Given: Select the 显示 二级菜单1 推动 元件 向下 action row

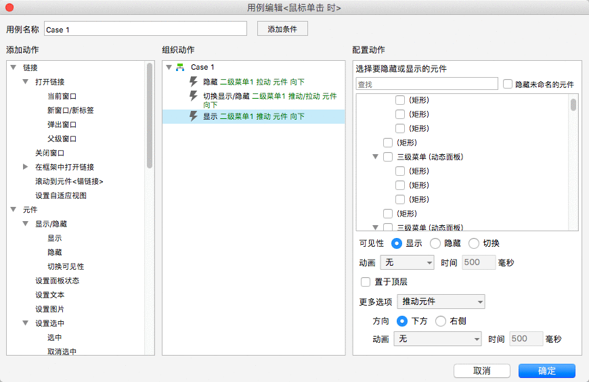Looking at the screenshot, I should (254, 116).
